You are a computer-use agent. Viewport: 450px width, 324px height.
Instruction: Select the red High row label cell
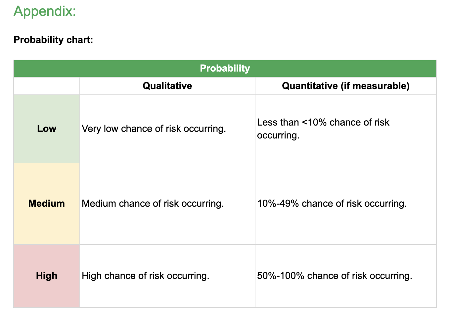tap(47, 276)
